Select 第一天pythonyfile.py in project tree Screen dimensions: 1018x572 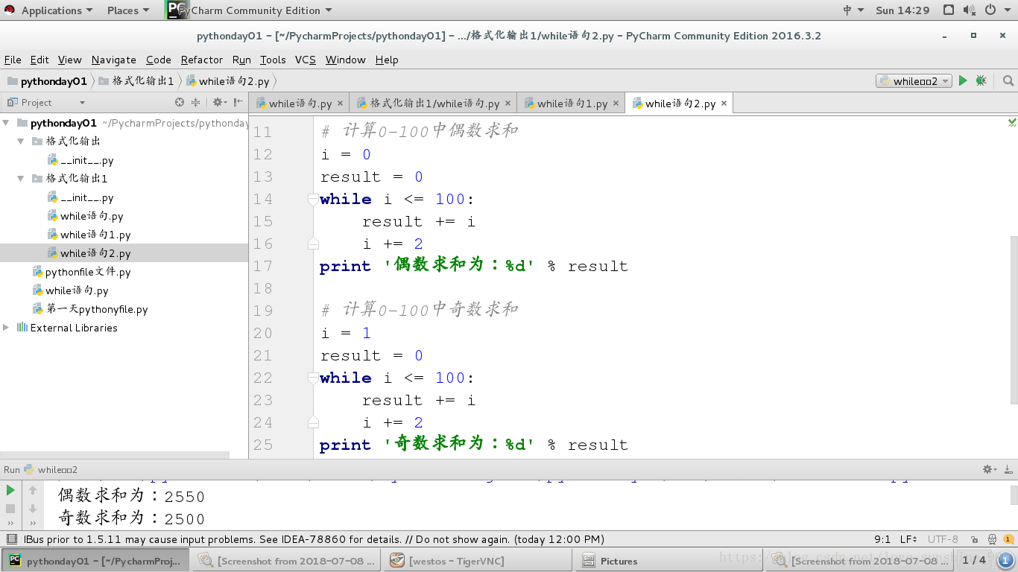pyautogui.click(x=97, y=309)
